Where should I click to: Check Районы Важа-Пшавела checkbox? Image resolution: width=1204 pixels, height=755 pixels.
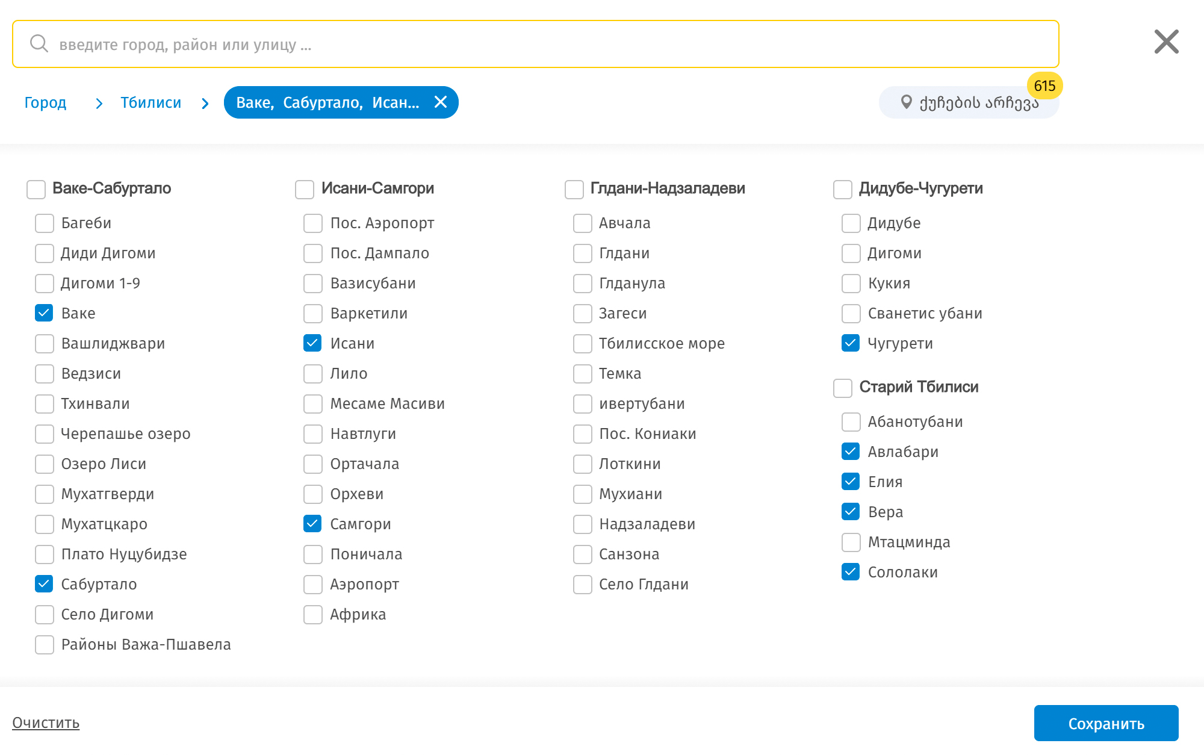(45, 645)
